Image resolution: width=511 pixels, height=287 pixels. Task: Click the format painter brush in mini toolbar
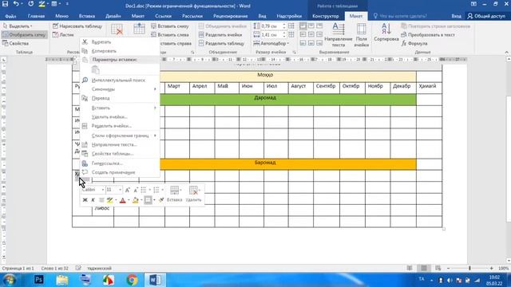161,200
